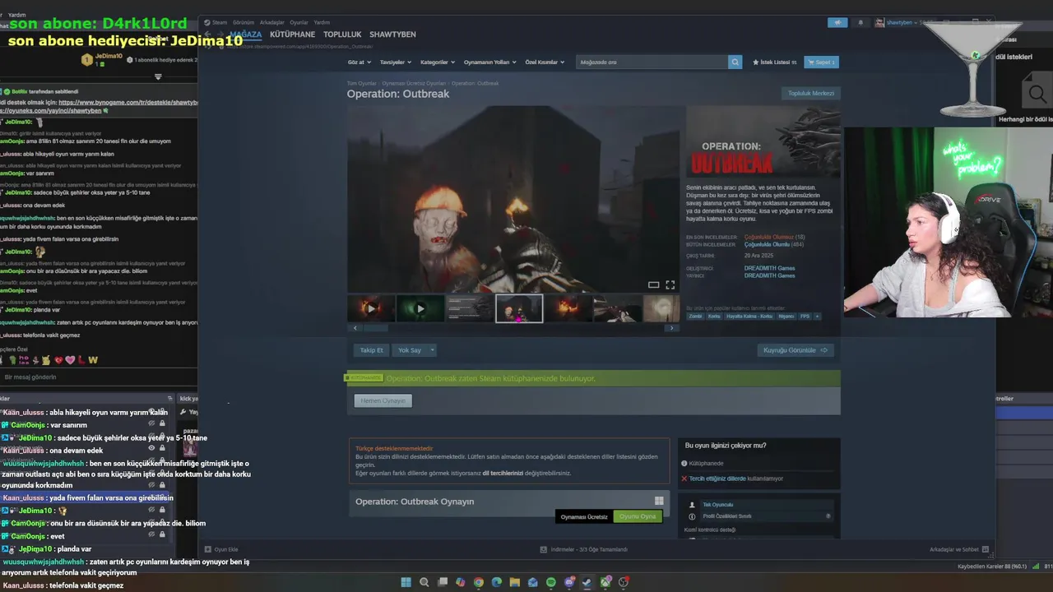Image resolution: width=1053 pixels, height=592 pixels.
Task: Switch media viewer to theater mode
Action: tap(653, 284)
